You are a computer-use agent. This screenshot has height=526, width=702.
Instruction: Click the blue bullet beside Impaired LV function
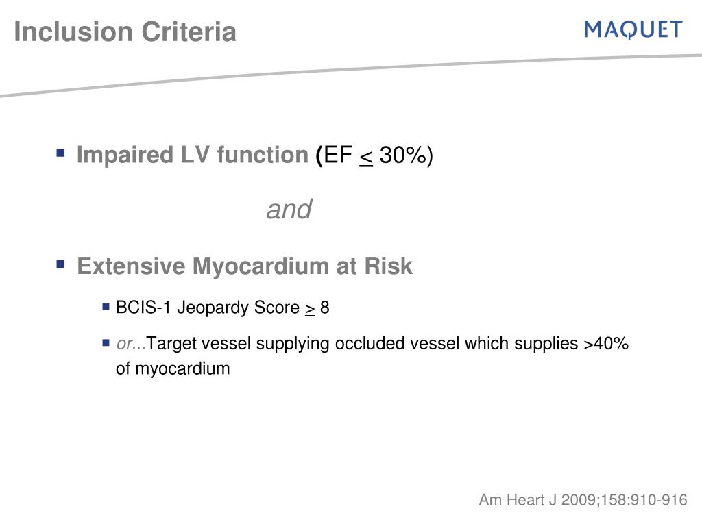pyautogui.click(x=61, y=153)
